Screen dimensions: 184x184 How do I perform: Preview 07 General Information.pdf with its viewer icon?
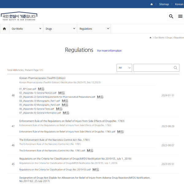click(x=68, y=113)
